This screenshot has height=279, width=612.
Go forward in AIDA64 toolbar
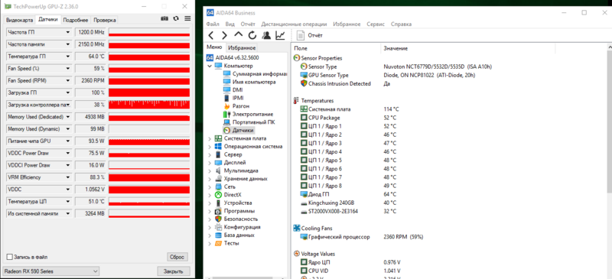point(224,35)
